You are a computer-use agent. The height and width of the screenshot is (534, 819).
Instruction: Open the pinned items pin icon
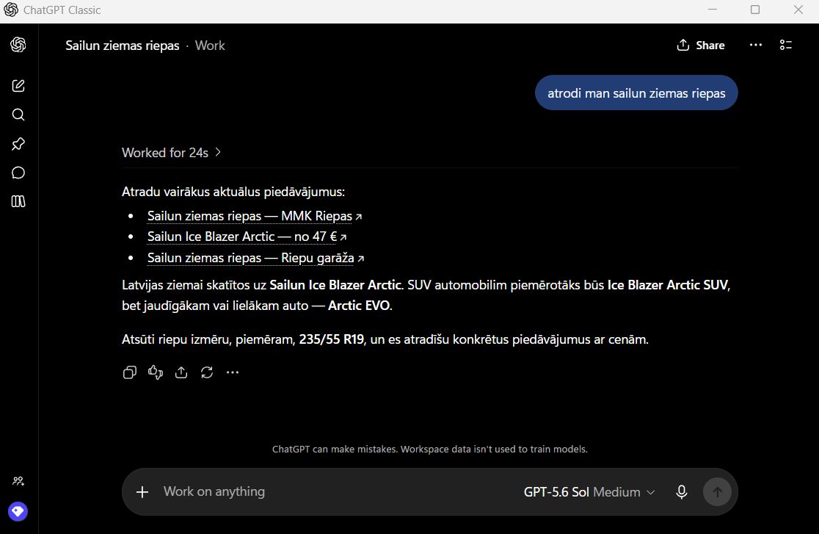18,144
